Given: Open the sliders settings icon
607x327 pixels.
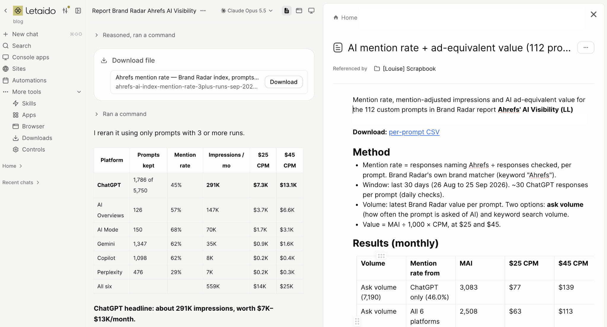Looking at the screenshot, I should (x=65, y=11).
